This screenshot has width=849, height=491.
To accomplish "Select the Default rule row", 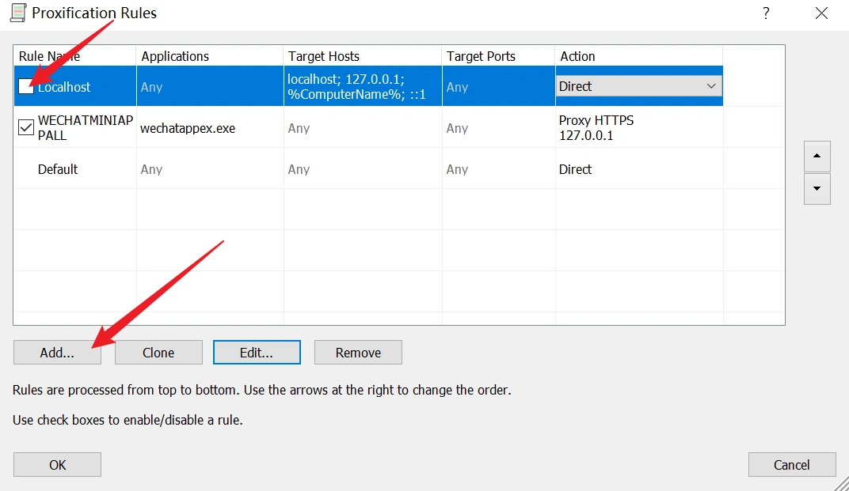I will 58,169.
